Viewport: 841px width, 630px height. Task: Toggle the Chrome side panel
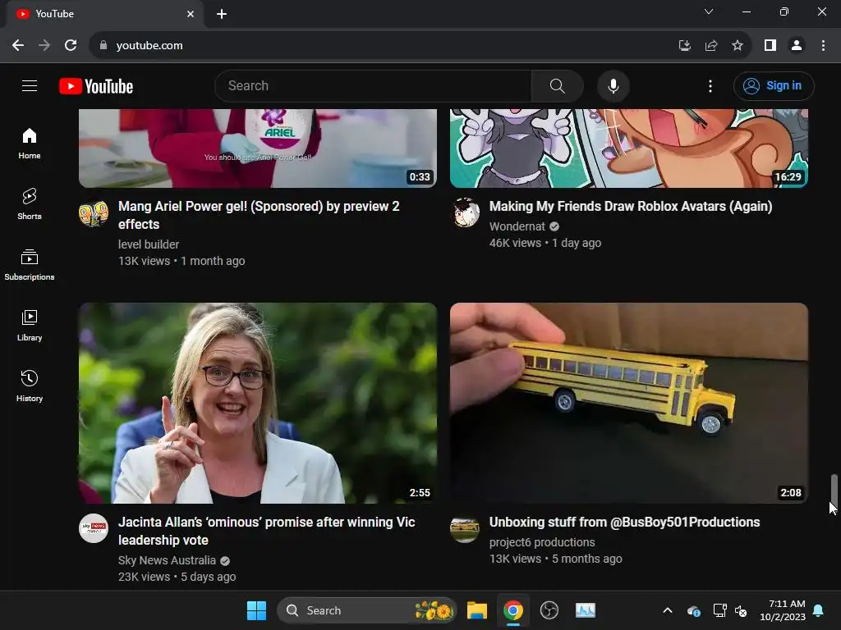point(770,46)
